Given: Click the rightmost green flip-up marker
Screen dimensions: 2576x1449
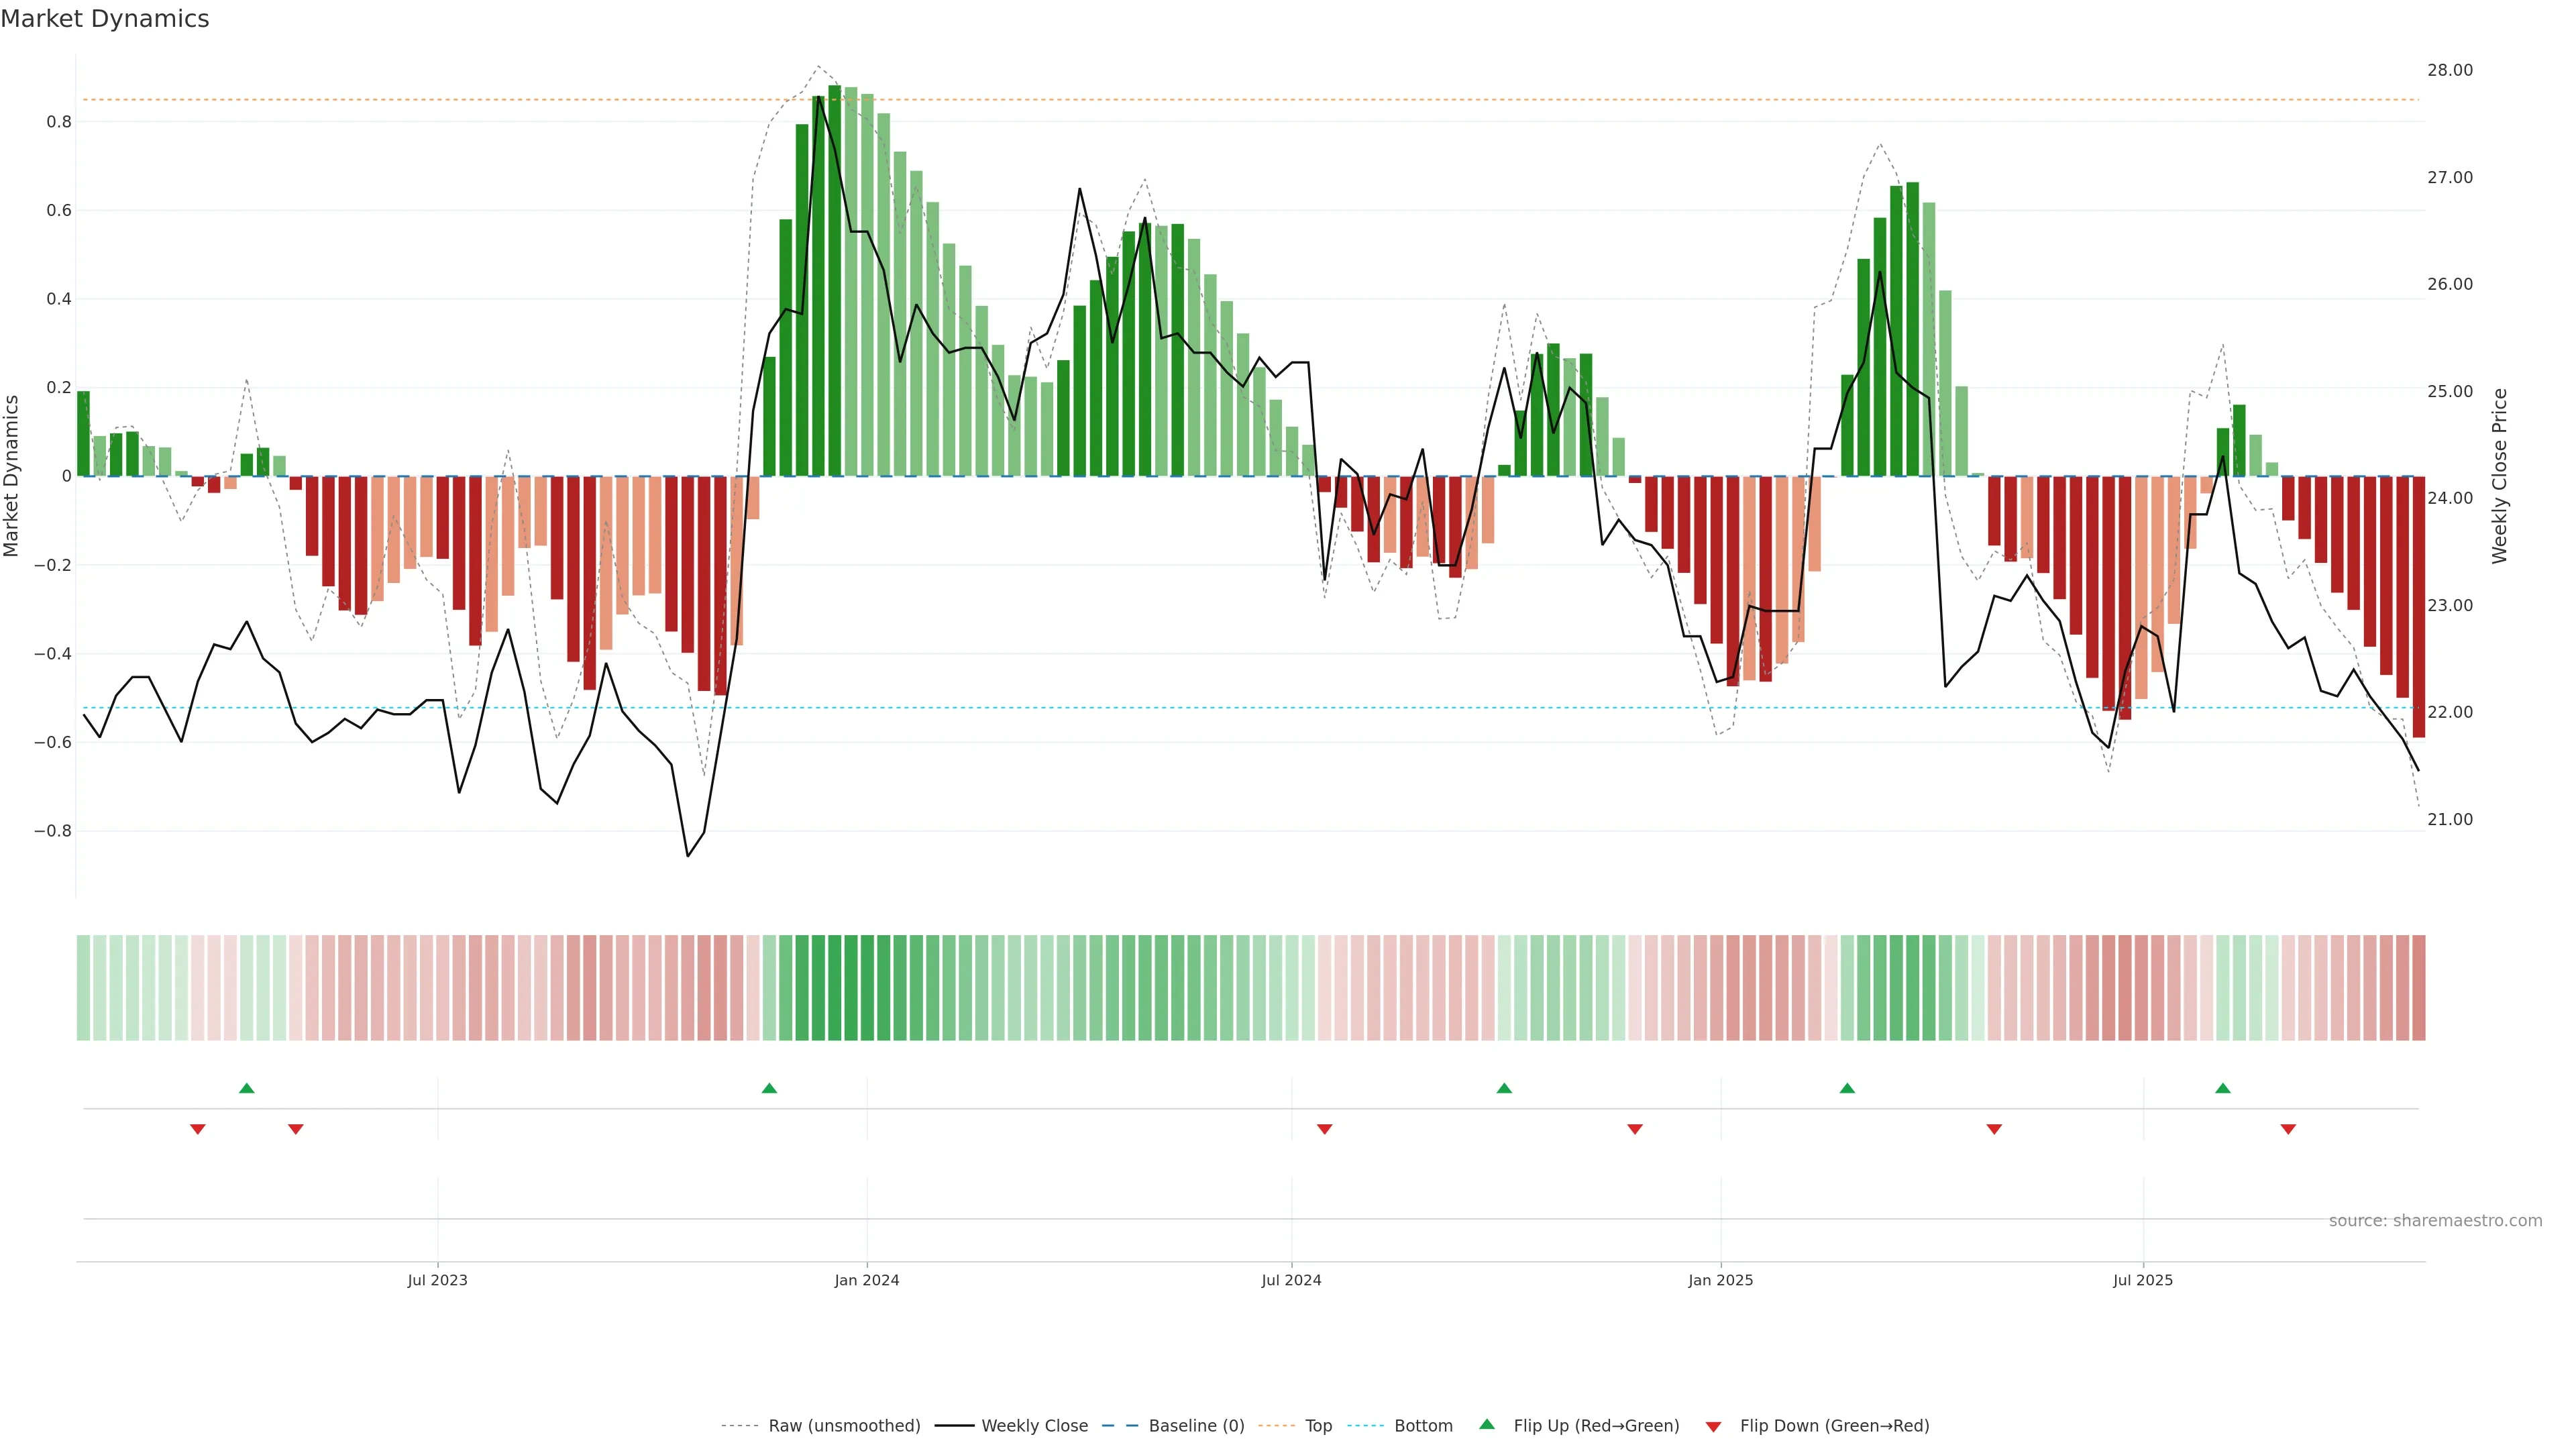Looking at the screenshot, I should click(2223, 1088).
